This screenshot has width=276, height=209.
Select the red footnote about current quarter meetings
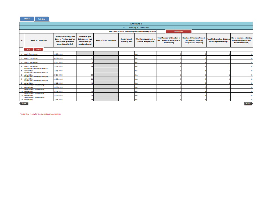(x=40, y=114)
